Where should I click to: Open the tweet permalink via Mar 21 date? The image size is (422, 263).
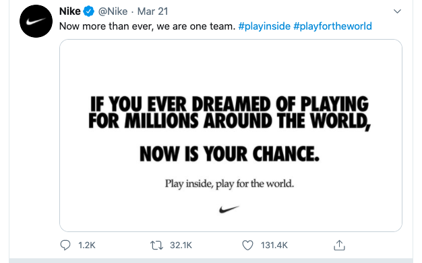152,11
